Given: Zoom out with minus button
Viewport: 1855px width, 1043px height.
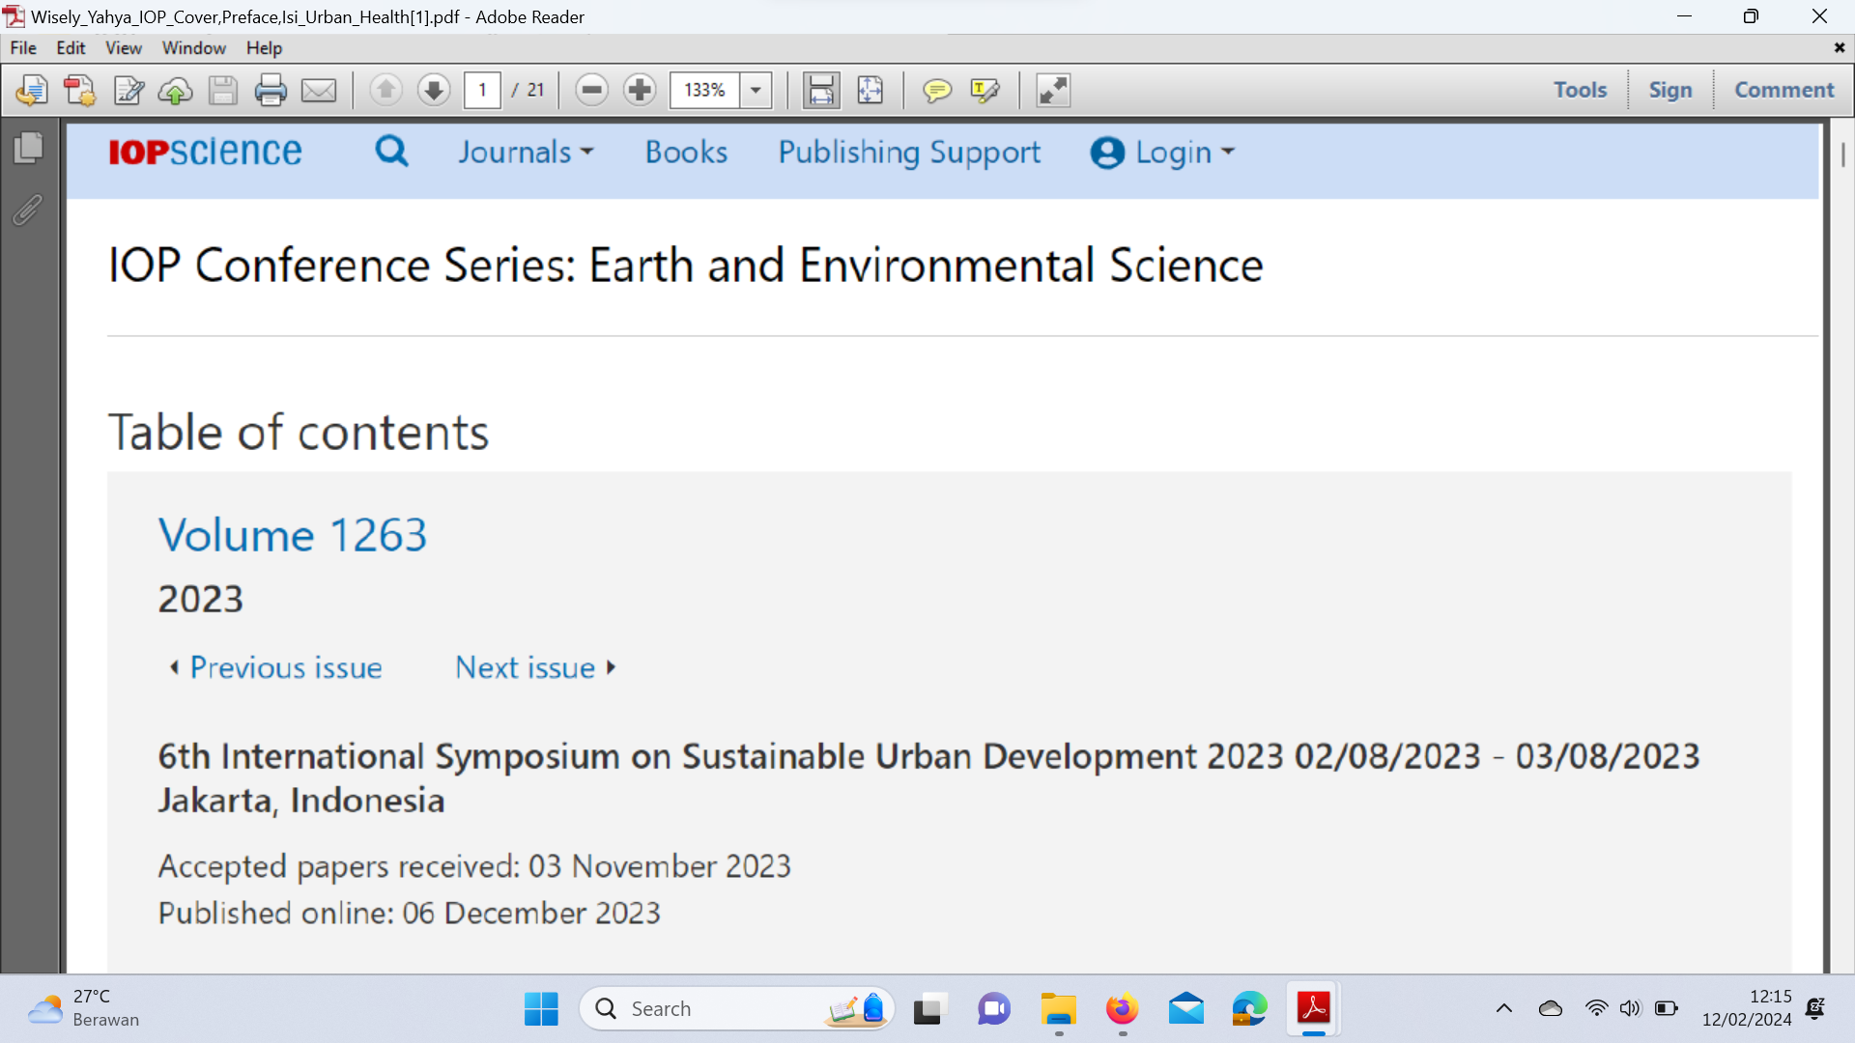Looking at the screenshot, I should (x=591, y=91).
